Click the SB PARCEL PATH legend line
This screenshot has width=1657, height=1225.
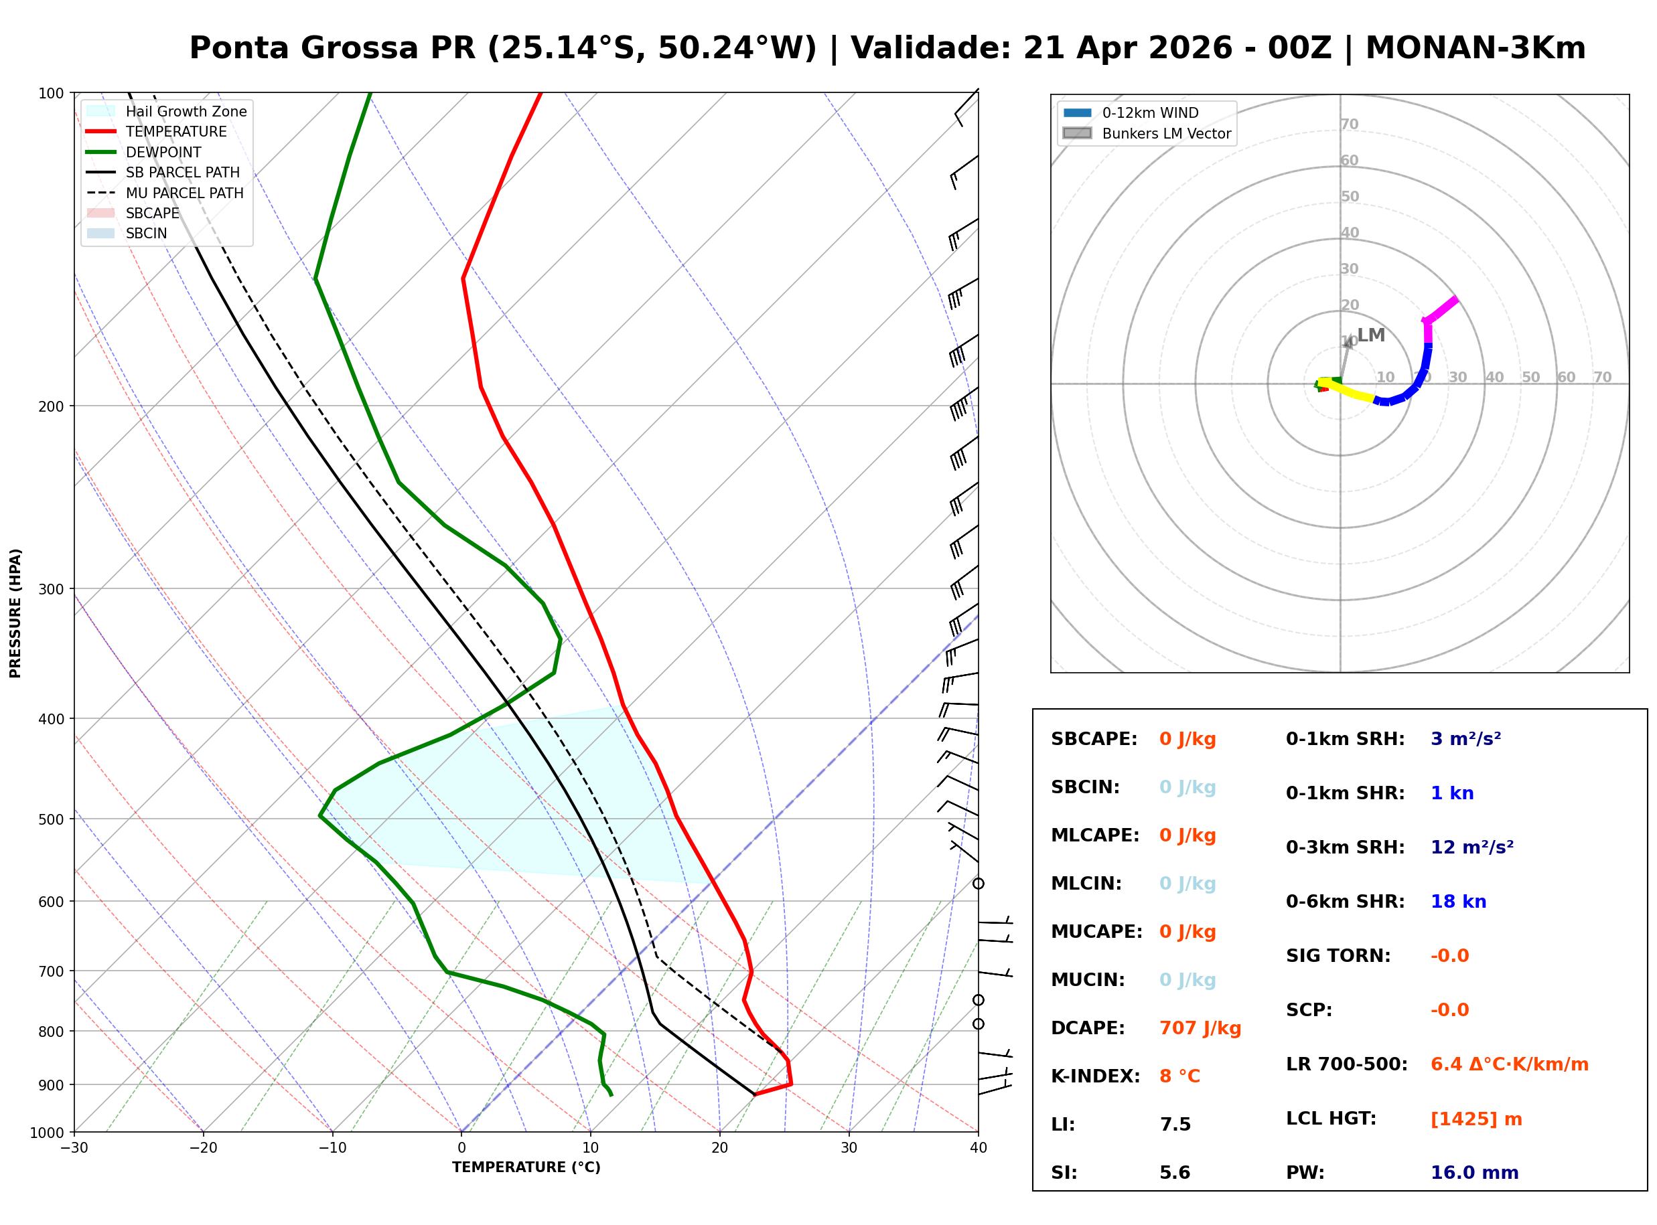coord(101,172)
